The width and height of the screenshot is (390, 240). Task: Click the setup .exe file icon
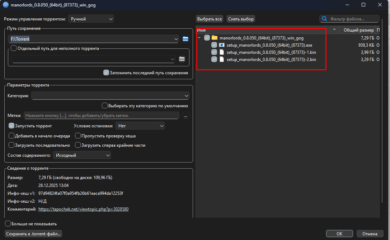coord(222,45)
